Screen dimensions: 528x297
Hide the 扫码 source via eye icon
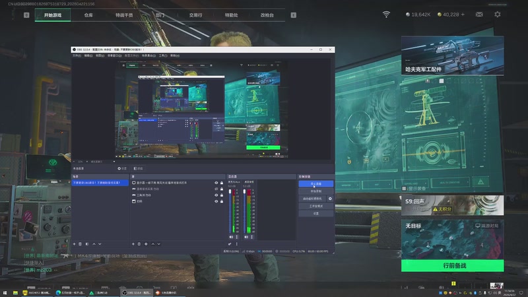click(216, 201)
